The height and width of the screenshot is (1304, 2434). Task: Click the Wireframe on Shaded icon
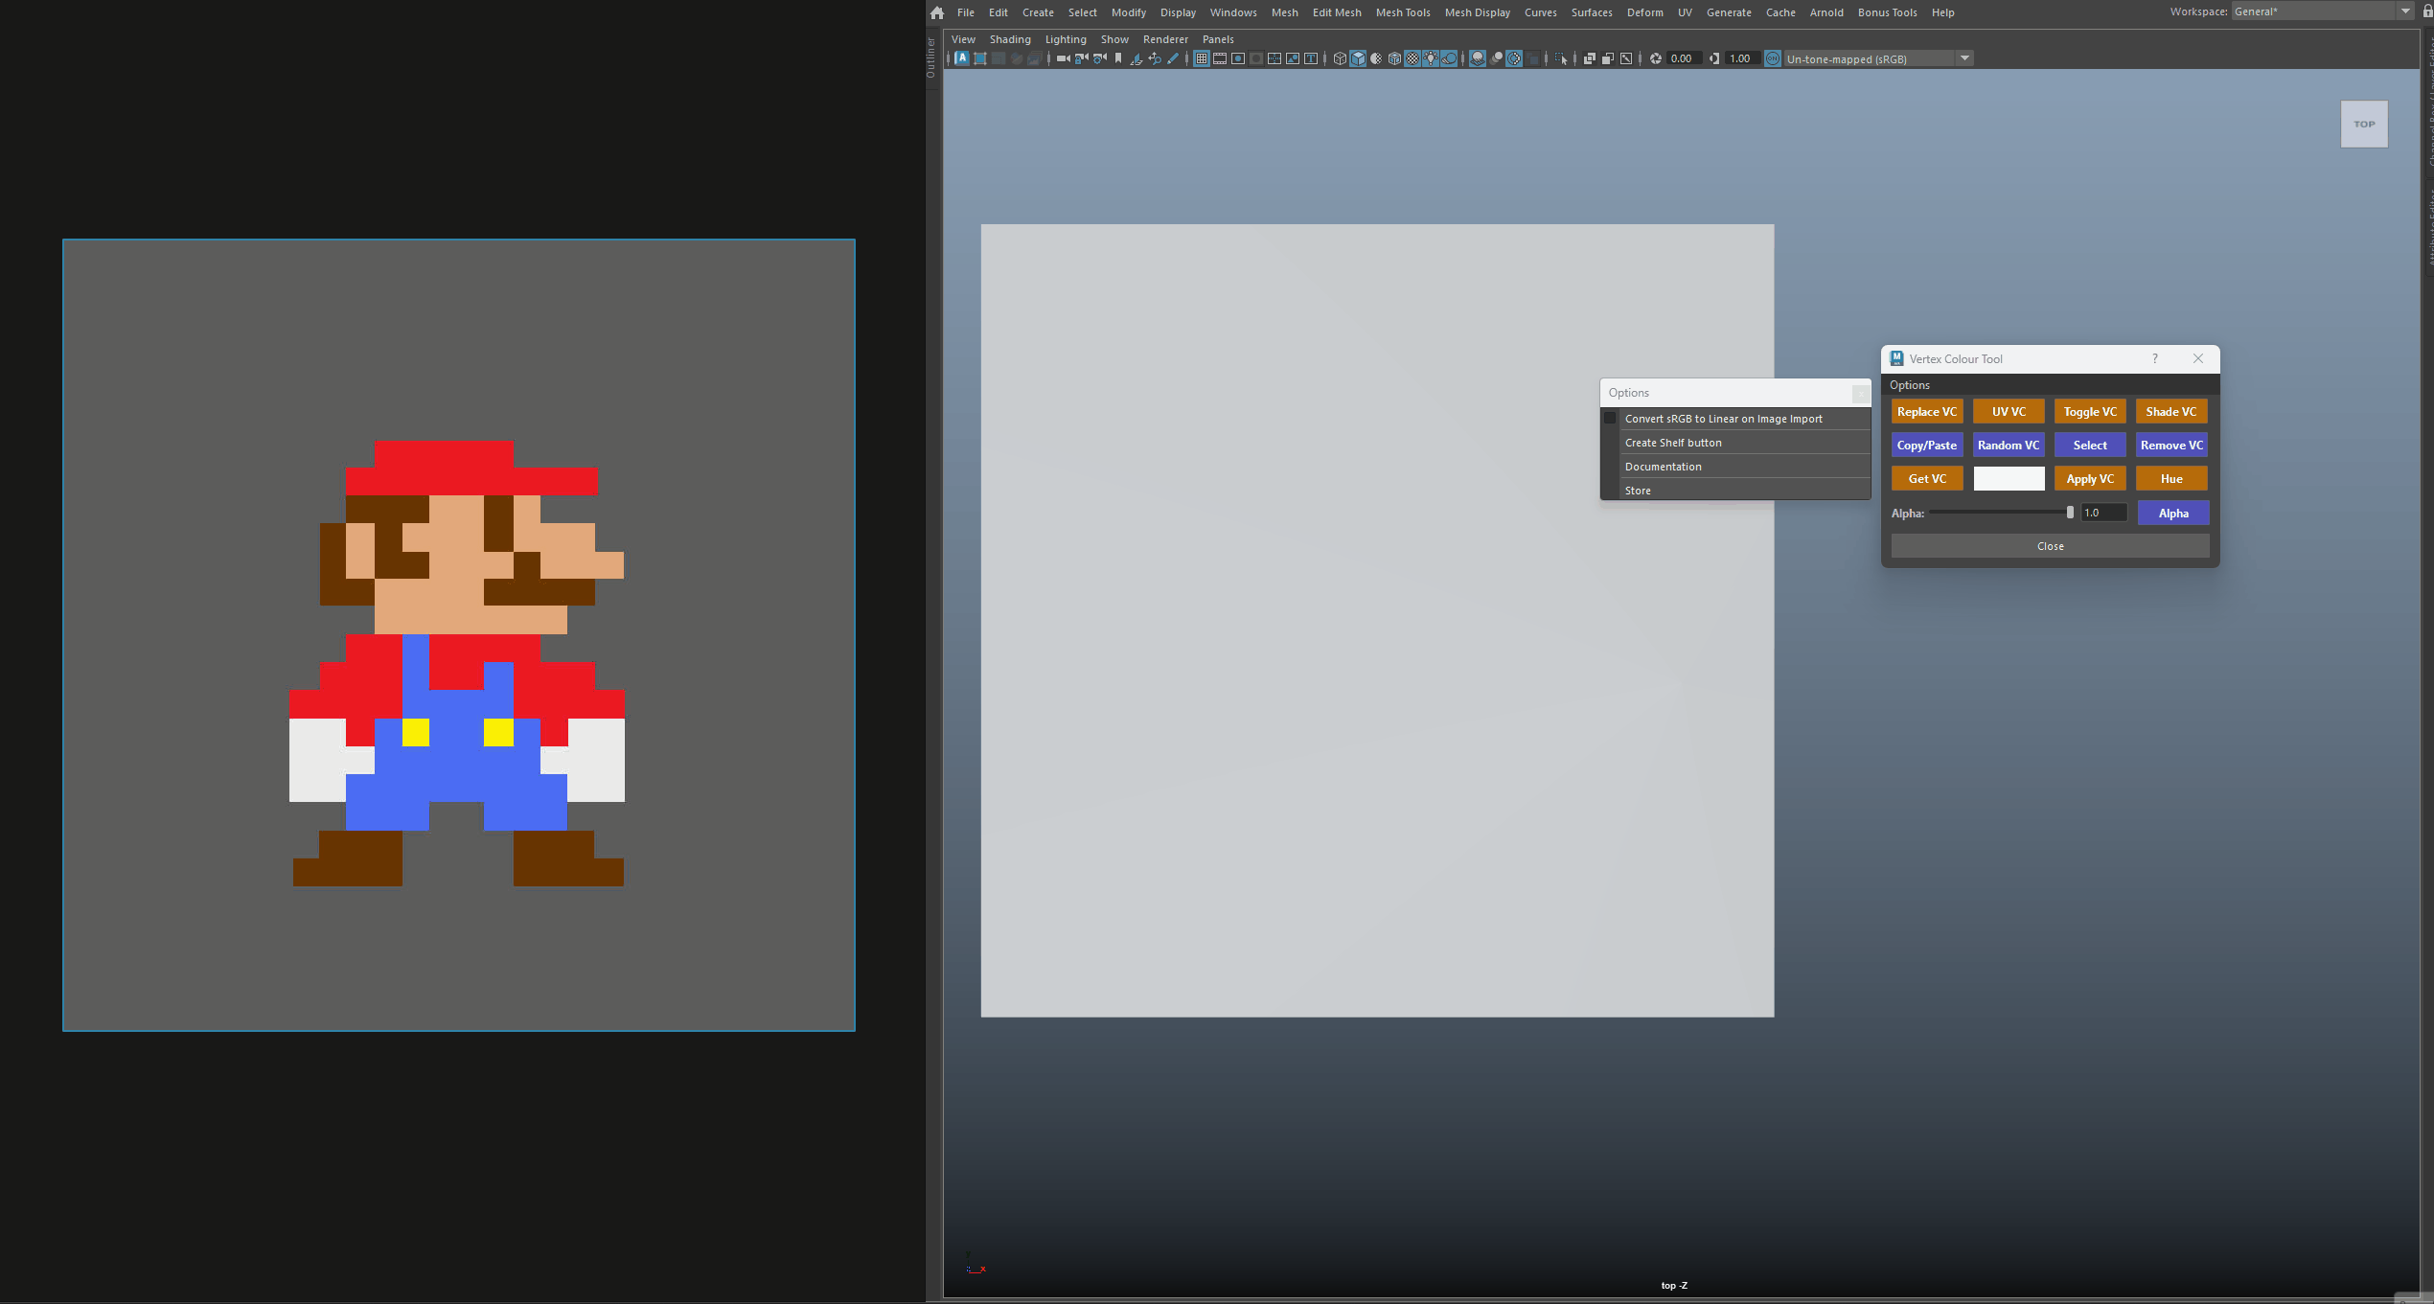(x=1394, y=58)
